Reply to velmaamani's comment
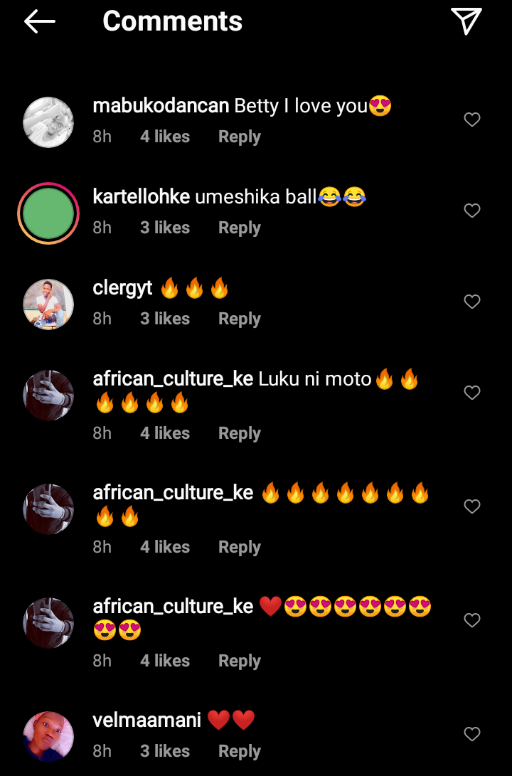Screen dimensions: 512x776 240,751
